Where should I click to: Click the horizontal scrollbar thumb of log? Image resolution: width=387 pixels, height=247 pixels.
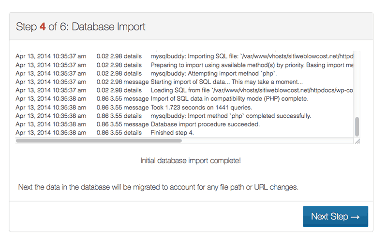(99, 141)
